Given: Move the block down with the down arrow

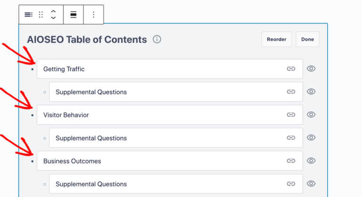Looking at the screenshot, I should [53, 18].
